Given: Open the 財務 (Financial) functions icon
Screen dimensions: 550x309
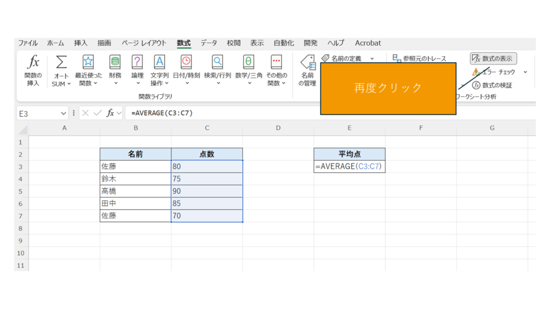Looking at the screenshot, I should (115, 62).
